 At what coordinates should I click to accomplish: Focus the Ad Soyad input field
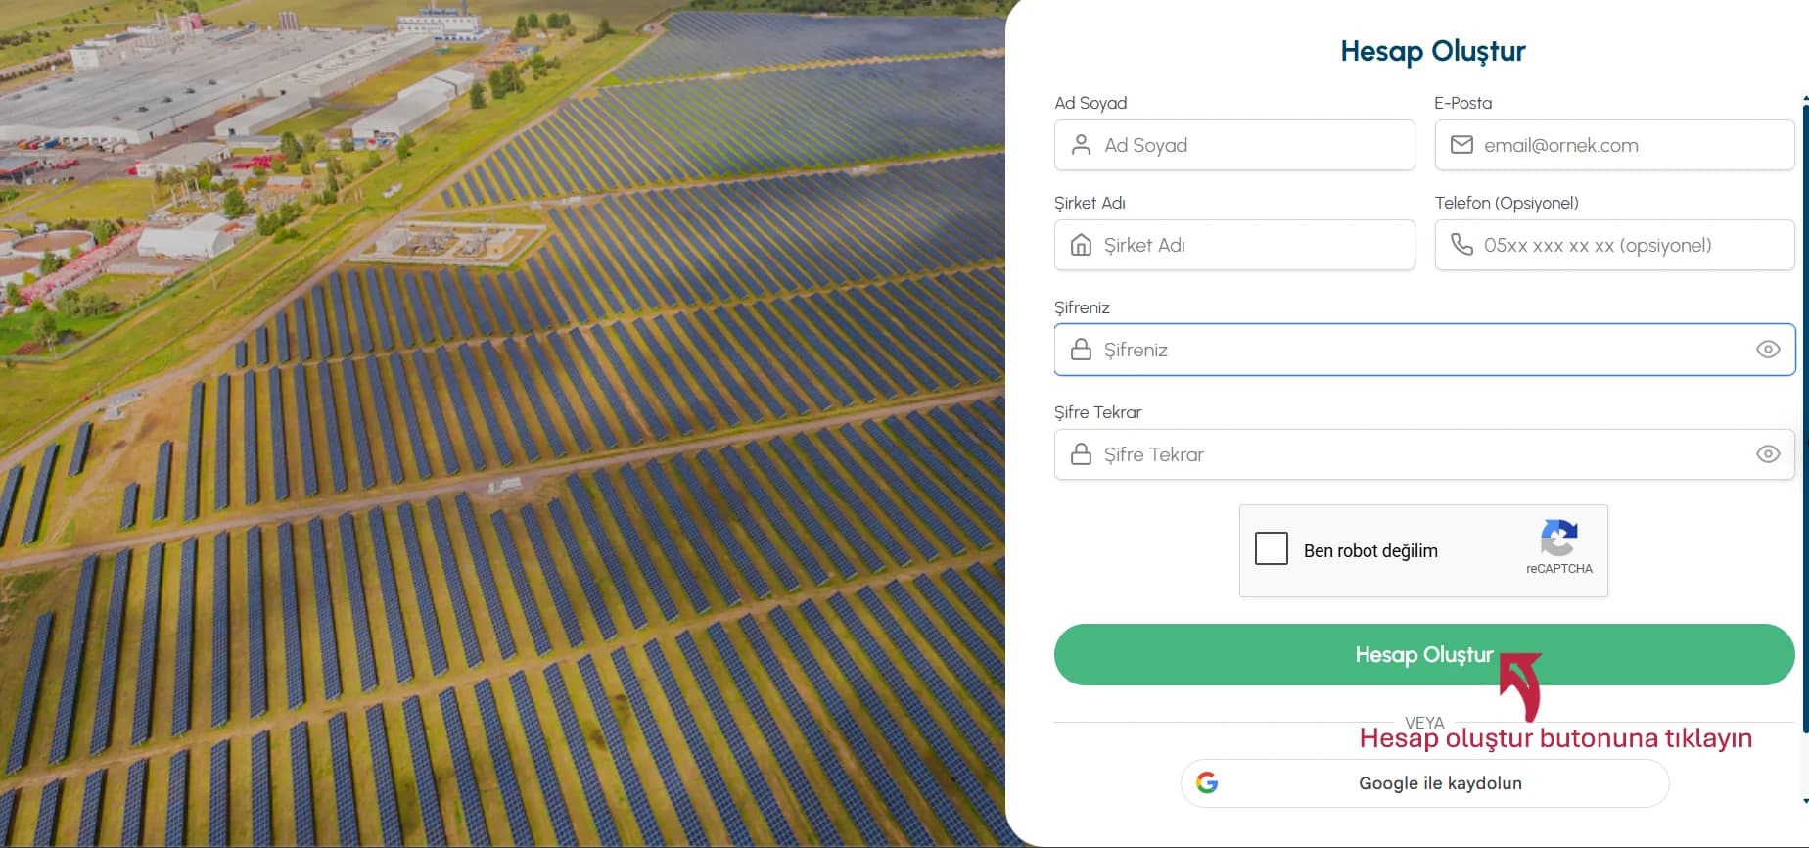click(1234, 145)
